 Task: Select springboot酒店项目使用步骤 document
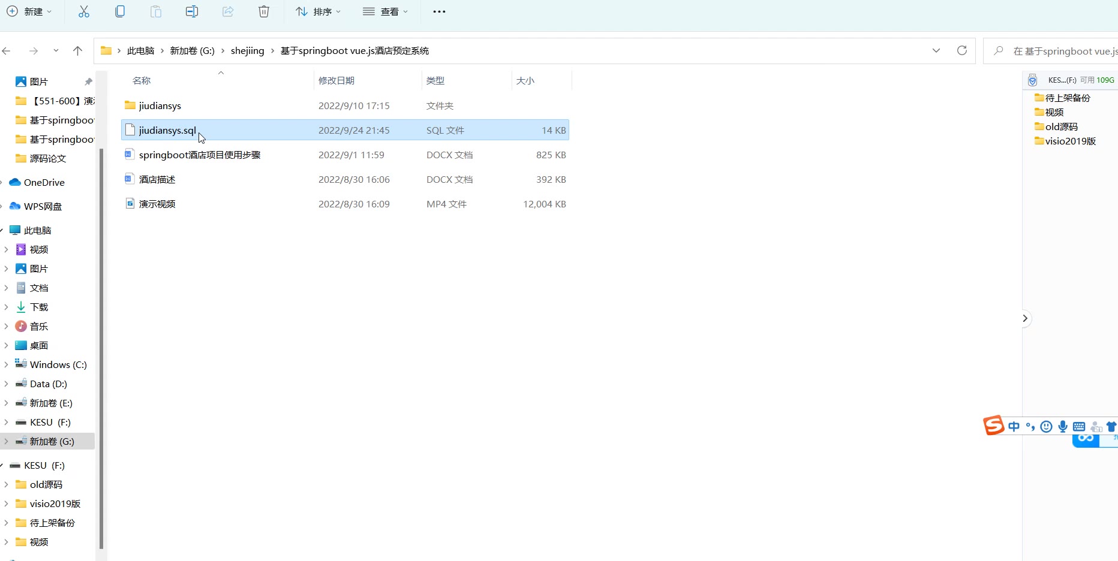pos(345,155)
